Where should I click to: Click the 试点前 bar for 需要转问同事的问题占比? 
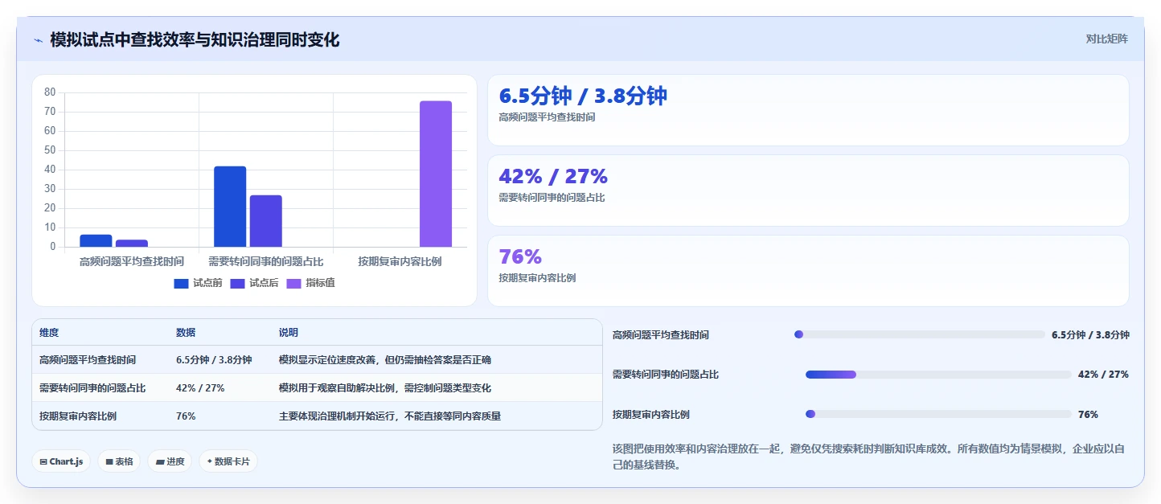[230, 207]
